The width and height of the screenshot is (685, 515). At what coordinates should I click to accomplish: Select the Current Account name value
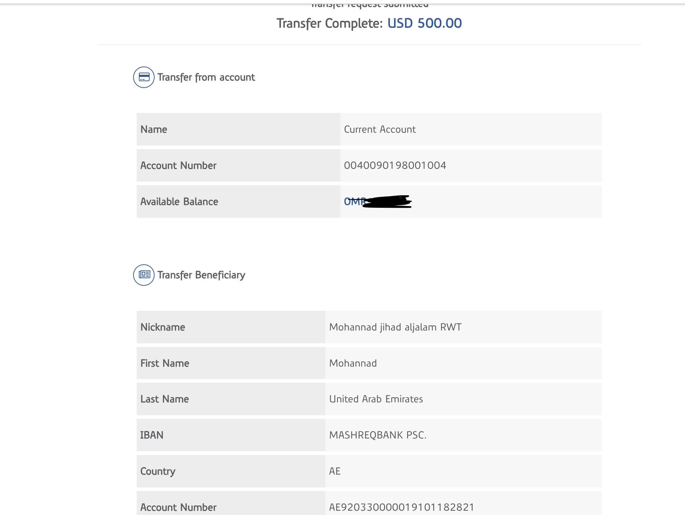point(380,129)
